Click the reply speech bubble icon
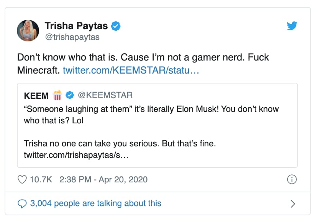This screenshot has width=318, height=223. point(22,203)
